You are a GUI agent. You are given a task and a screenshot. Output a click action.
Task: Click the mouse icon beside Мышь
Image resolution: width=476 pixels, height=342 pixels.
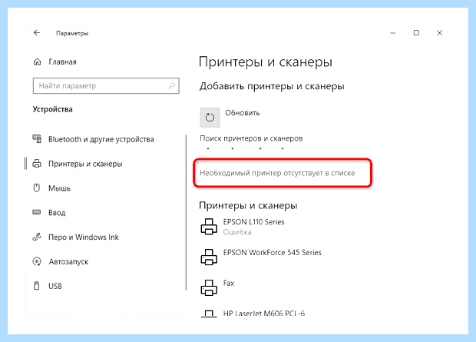37,188
